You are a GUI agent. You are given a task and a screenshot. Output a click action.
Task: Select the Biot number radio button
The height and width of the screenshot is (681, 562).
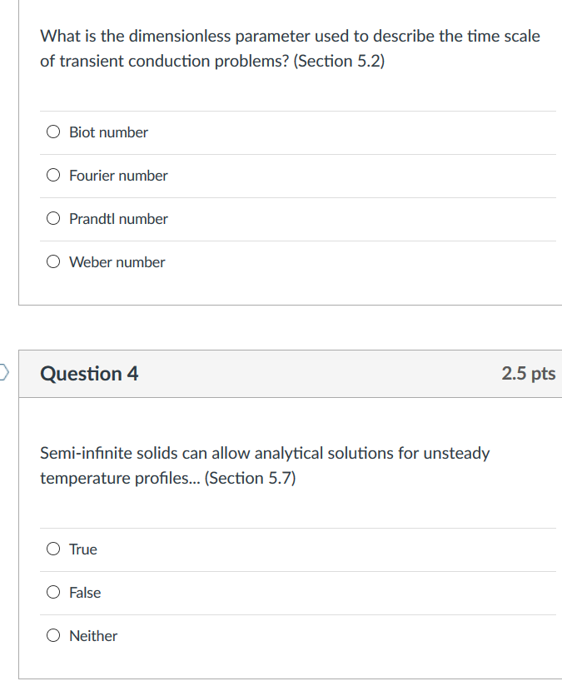(x=53, y=132)
